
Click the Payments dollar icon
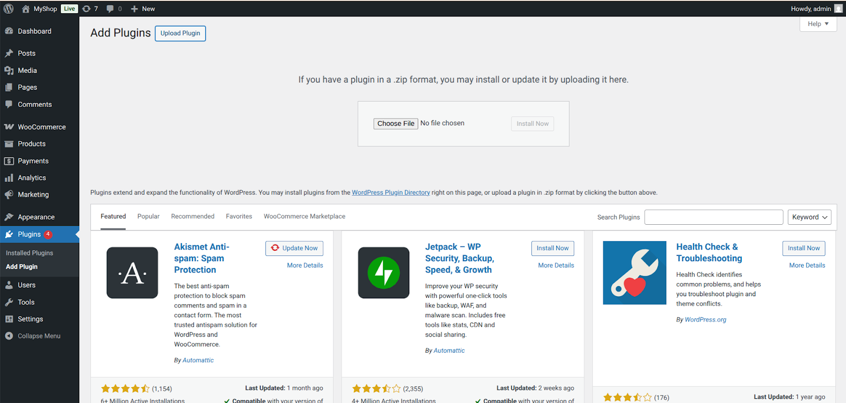(x=9, y=161)
